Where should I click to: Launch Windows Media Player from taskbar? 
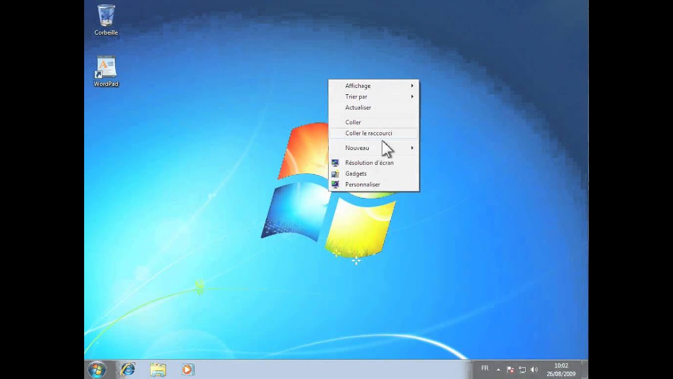(187, 370)
